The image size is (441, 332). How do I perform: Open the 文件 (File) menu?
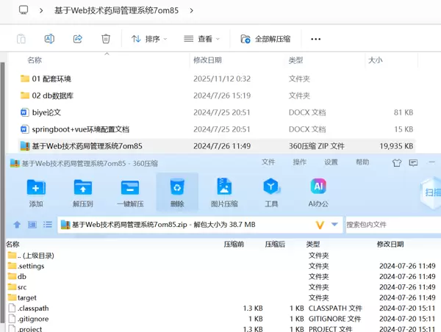tap(268, 162)
